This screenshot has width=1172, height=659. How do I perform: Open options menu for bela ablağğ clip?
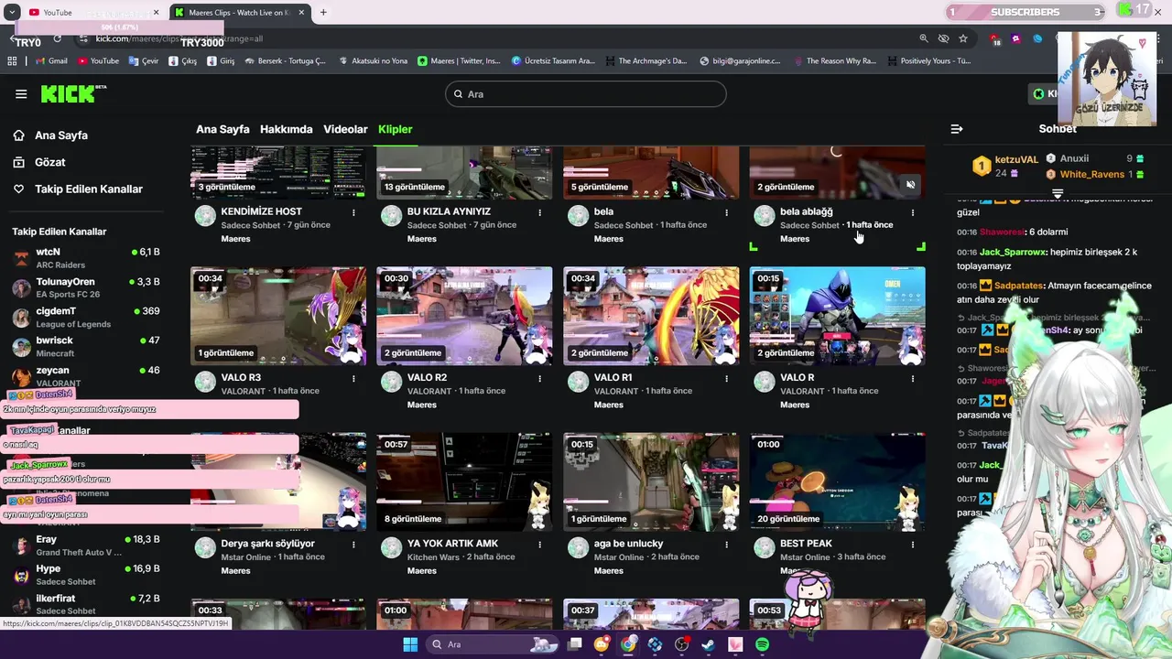912,212
